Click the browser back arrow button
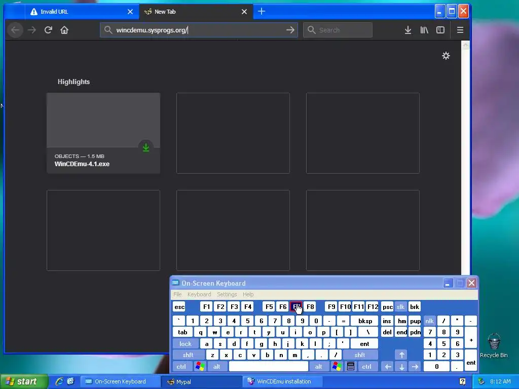Screen dimensions: 519x389 coord(15,30)
